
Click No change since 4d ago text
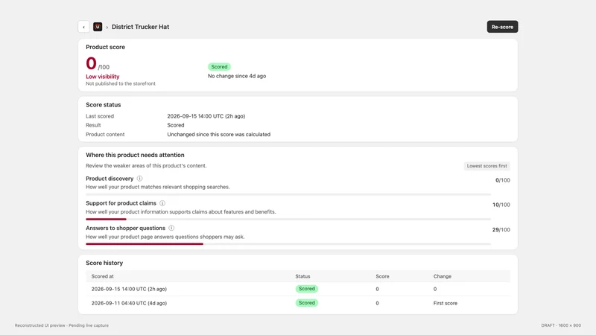point(237,76)
